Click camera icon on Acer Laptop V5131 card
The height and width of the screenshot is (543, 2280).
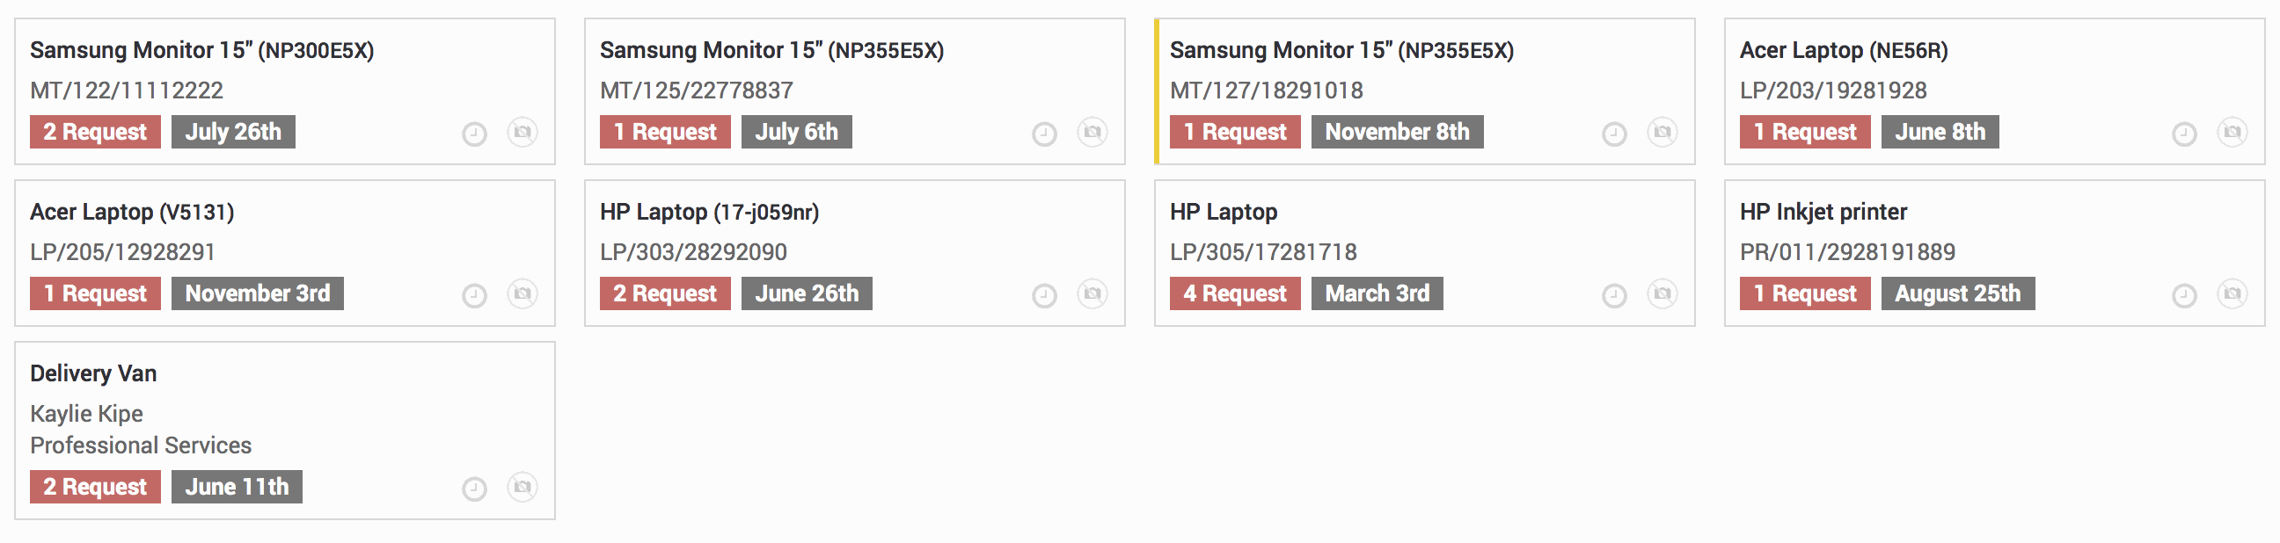click(522, 294)
